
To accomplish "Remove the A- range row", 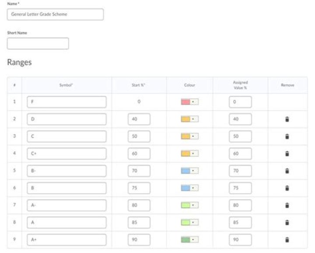I will tap(287, 205).
